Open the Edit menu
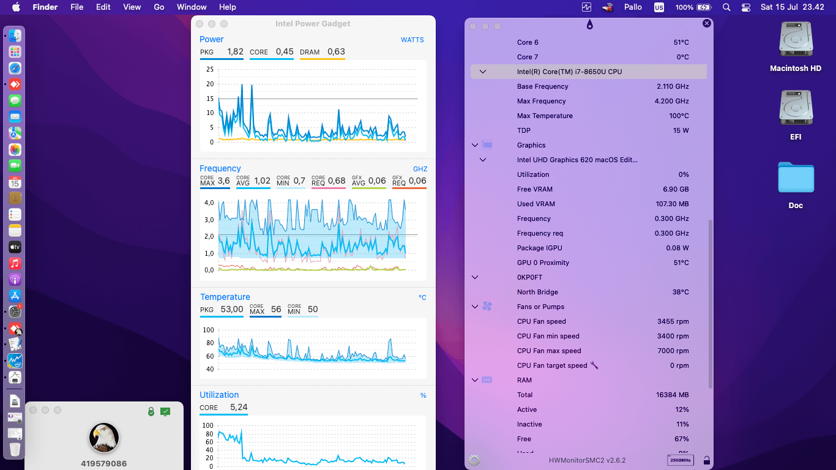Image resolution: width=836 pixels, height=470 pixels. (x=103, y=7)
